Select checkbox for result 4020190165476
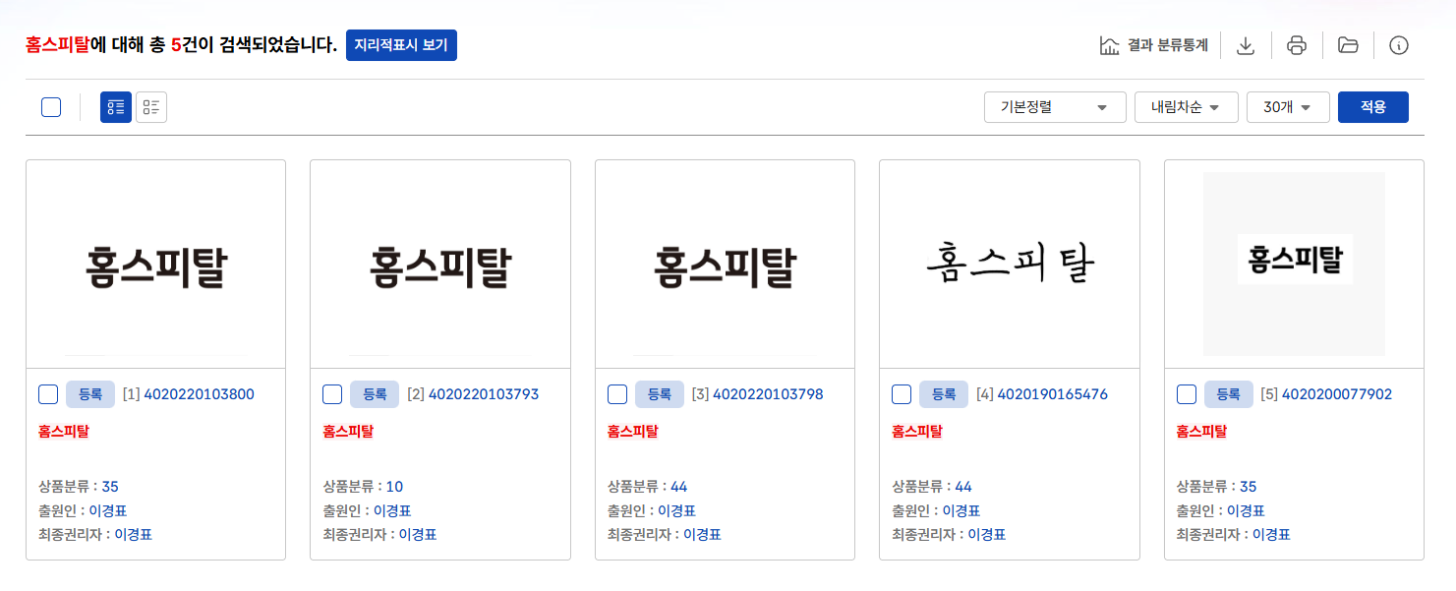 (x=902, y=394)
